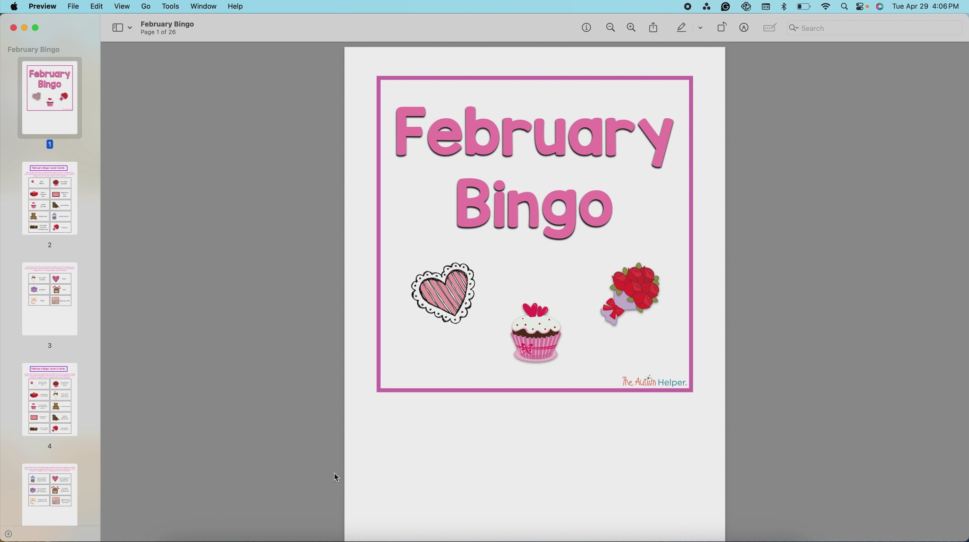Zoom out using the toolbar magnifier
The width and height of the screenshot is (969, 542).
pyautogui.click(x=610, y=28)
